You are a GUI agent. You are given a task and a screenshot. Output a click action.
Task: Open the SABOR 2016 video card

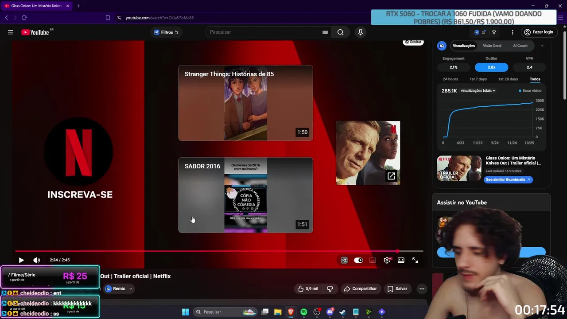click(246, 195)
